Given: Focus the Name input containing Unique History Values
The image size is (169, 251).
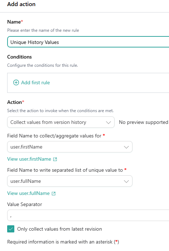Looking at the screenshot, I should click(88, 42).
